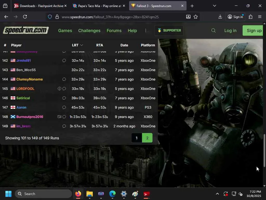This screenshot has height=200, width=266.
Task: View comment icon on Jrmhd91 run
Action: click(64, 60)
